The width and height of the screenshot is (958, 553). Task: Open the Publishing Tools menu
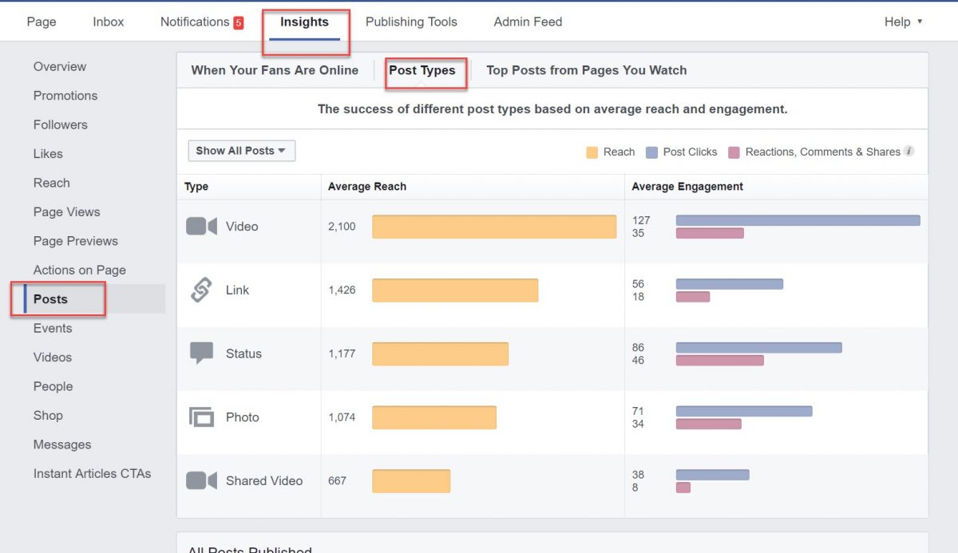coord(412,22)
